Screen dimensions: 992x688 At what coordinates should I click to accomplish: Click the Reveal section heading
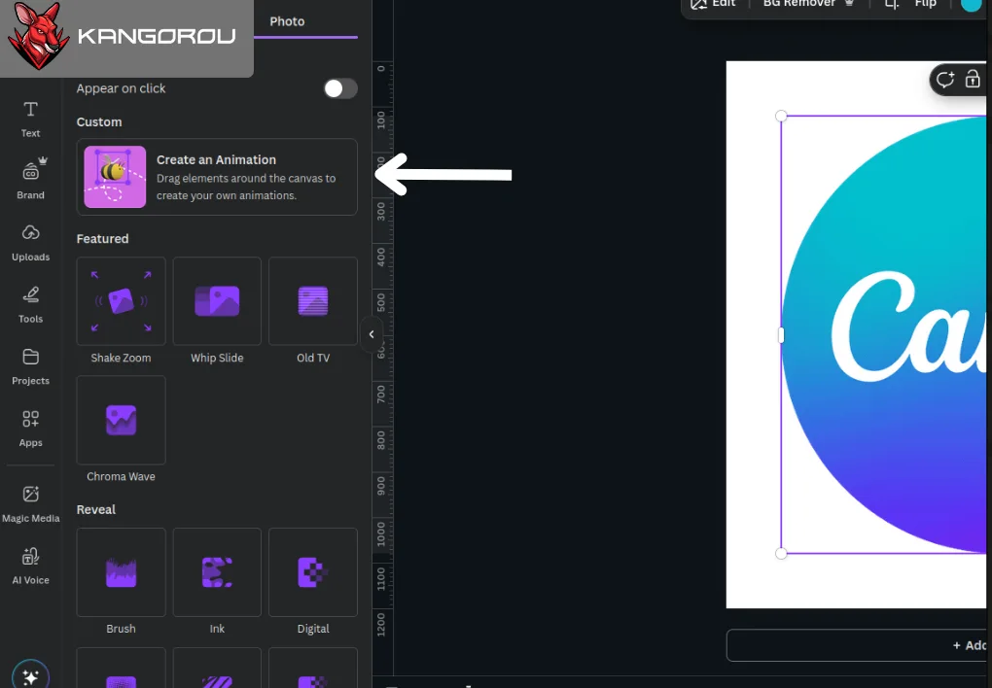96,509
